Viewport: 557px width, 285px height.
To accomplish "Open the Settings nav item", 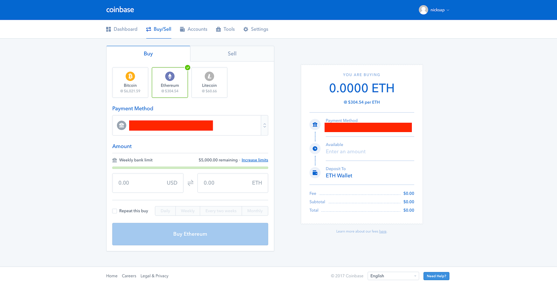I will (x=256, y=29).
